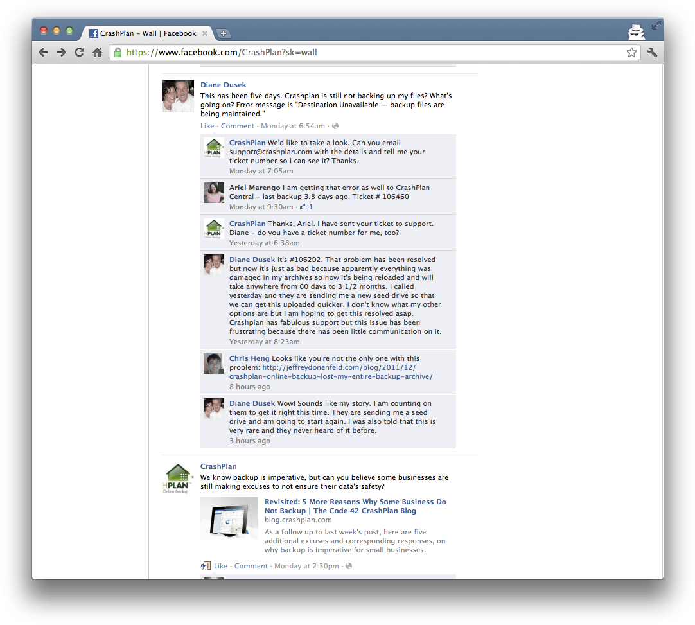Go to the browser Home icon
Image resolution: width=695 pixels, height=625 pixels.
tap(97, 53)
